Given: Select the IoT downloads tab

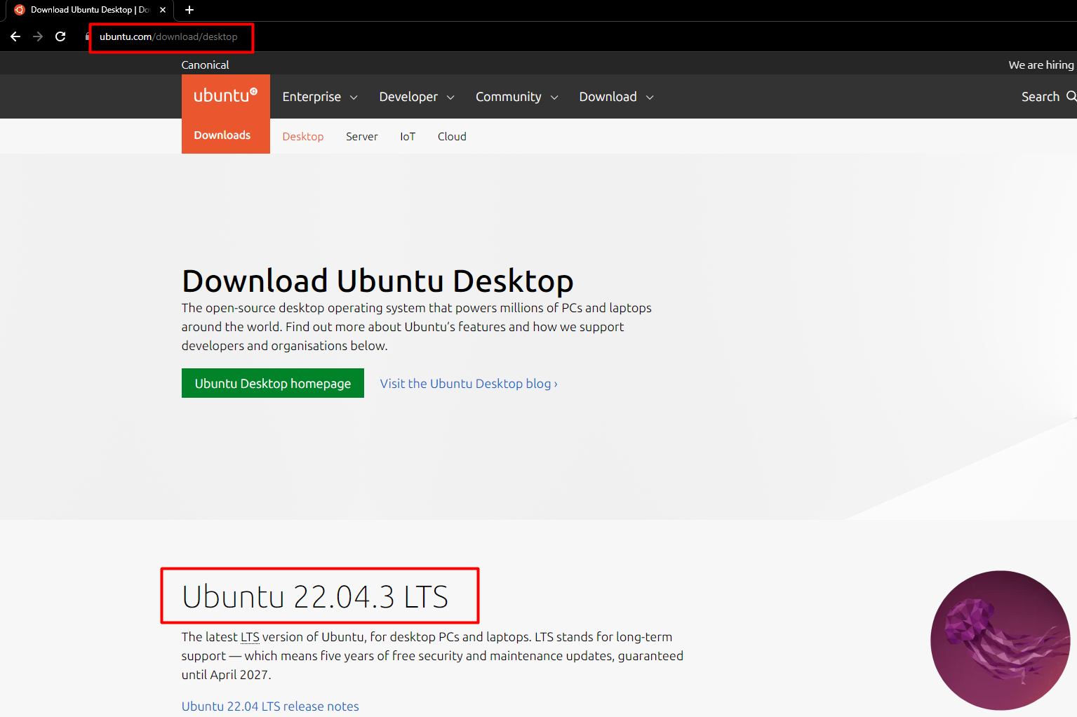Looking at the screenshot, I should 408,137.
